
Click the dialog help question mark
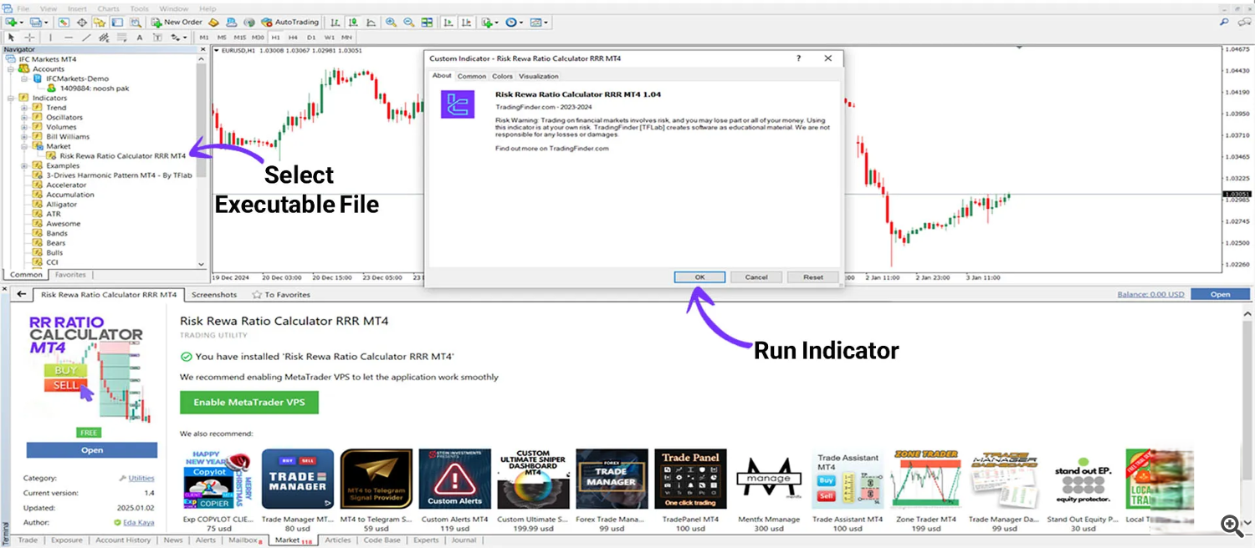click(x=798, y=58)
